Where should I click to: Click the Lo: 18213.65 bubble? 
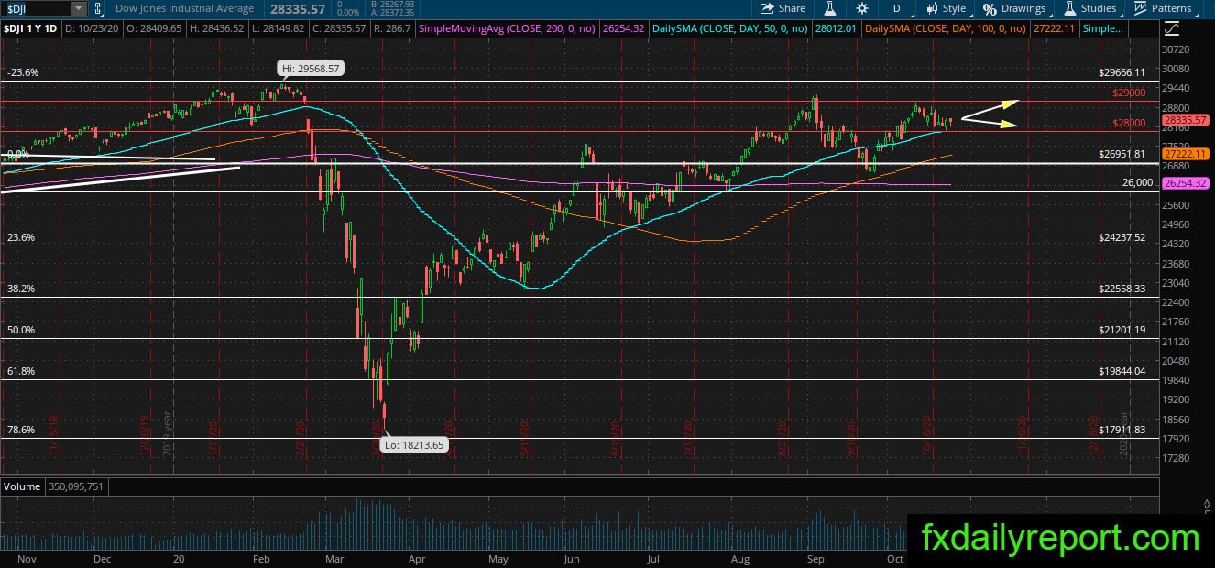tap(413, 446)
